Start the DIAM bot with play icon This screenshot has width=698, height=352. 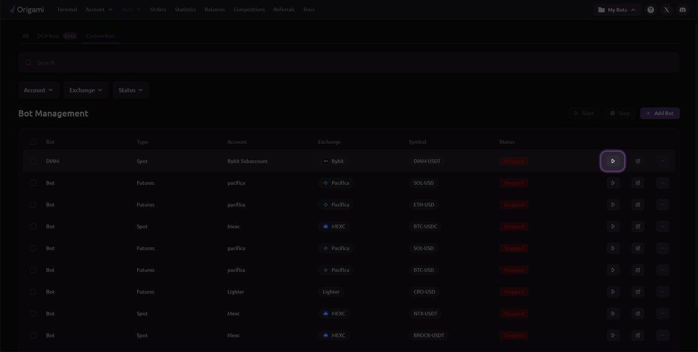tap(612, 161)
